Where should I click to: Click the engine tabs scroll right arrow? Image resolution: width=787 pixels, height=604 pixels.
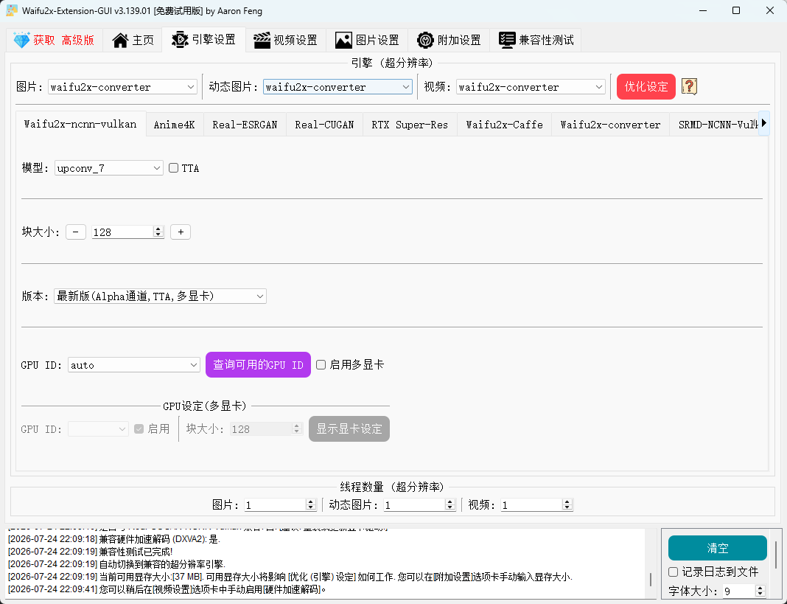(x=764, y=122)
